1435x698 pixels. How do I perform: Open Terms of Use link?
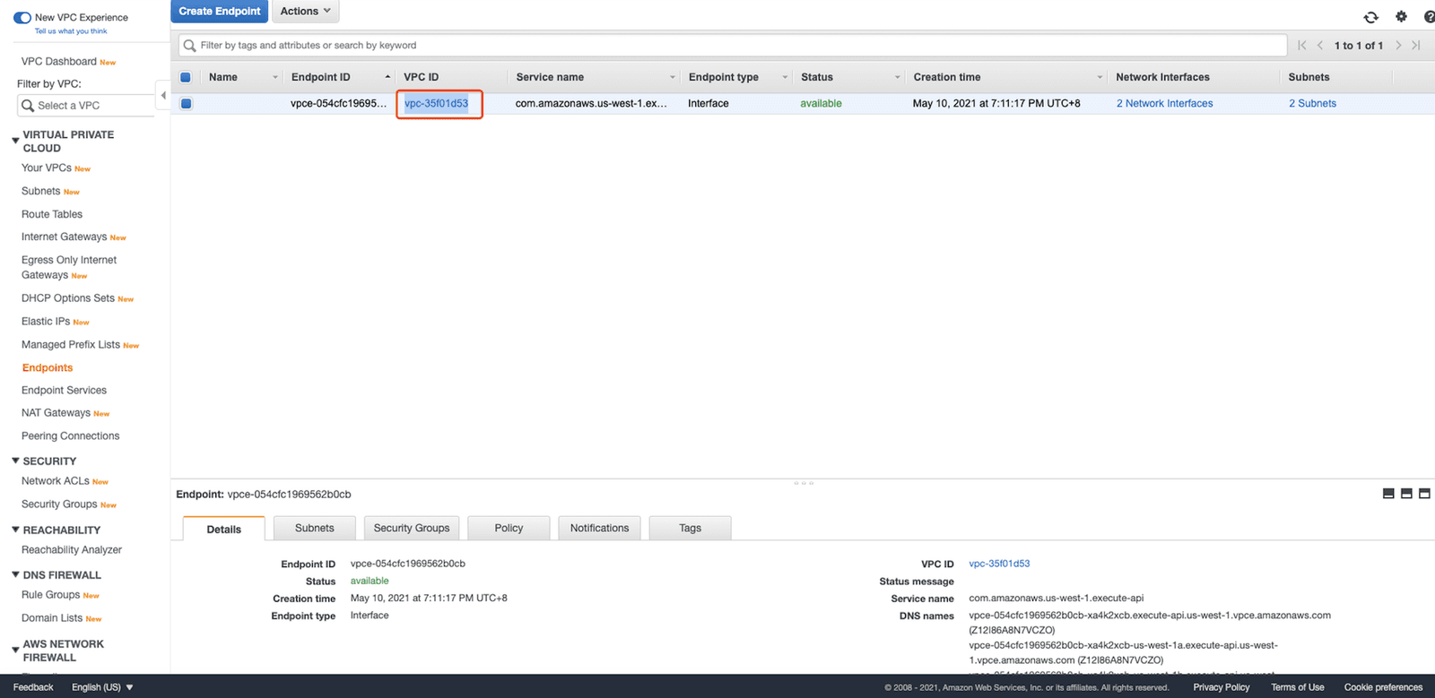tap(1297, 687)
